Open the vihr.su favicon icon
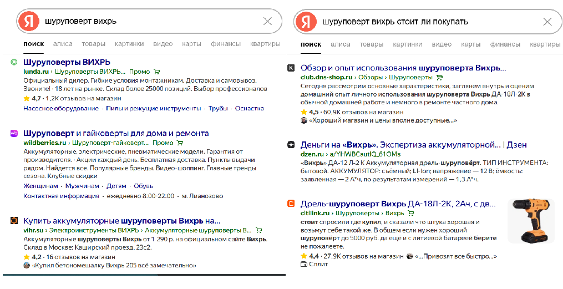Viewport: 563px width, 289px height. [x=14, y=220]
